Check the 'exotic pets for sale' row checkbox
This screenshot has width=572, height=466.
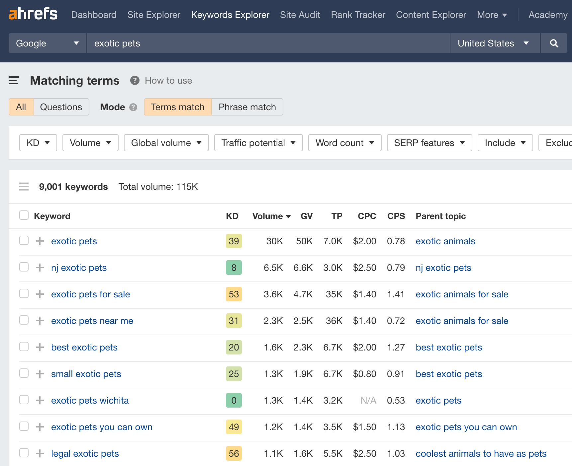pos(24,293)
